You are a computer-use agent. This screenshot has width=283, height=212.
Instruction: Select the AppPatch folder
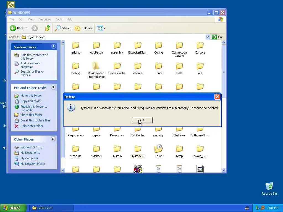tap(96, 48)
